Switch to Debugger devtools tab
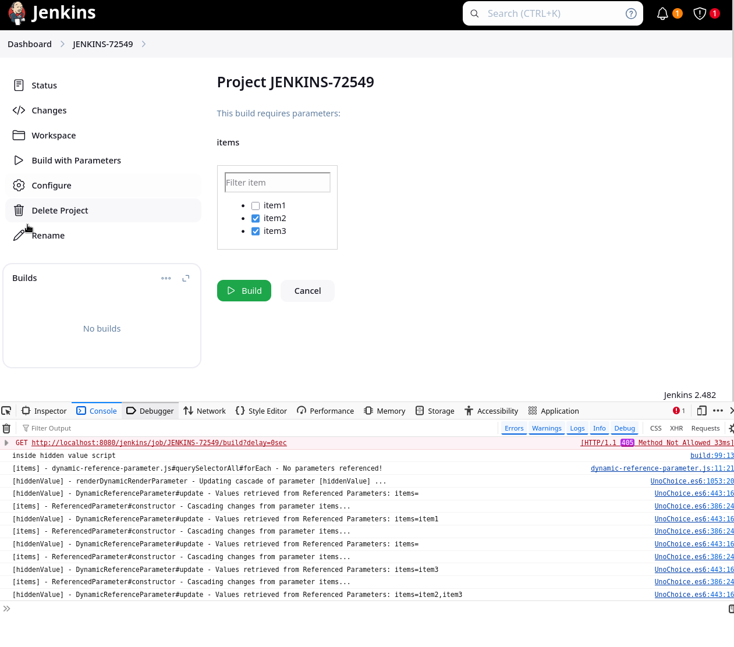Image resolution: width=734 pixels, height=647 pixels. point(150,411)
